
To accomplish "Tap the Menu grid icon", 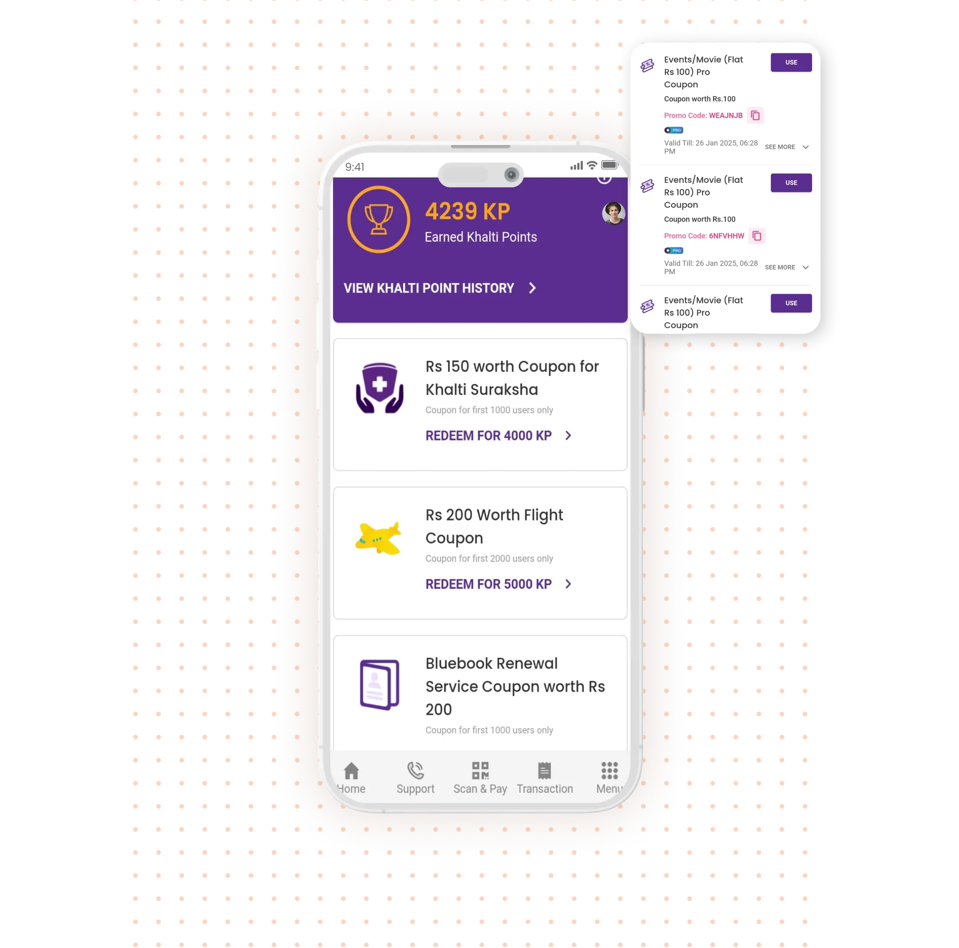I will [x=608, y=769].
